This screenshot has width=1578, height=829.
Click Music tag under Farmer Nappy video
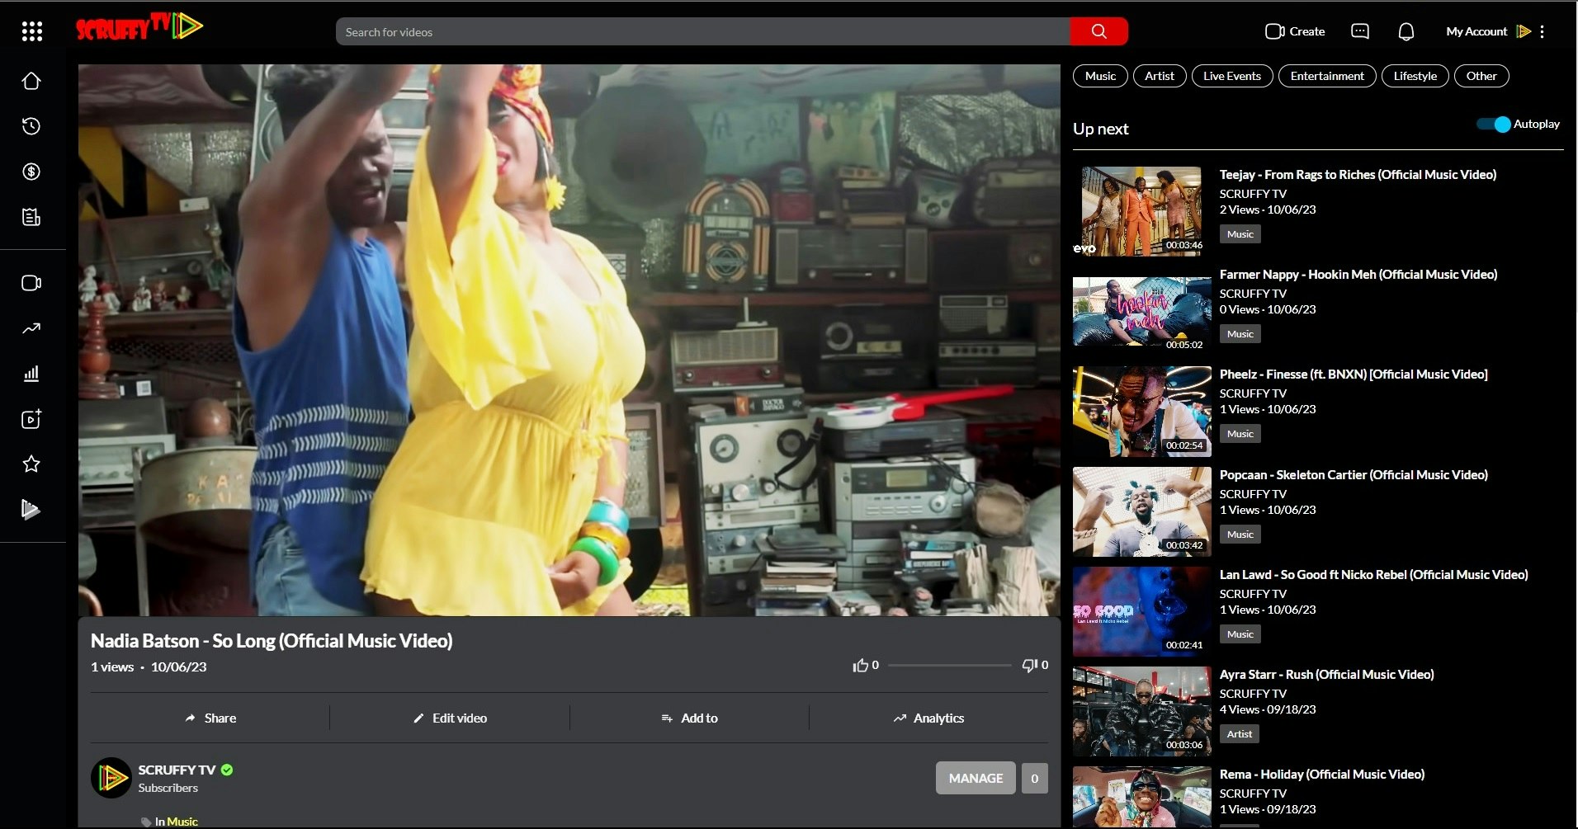(1240, 334)
